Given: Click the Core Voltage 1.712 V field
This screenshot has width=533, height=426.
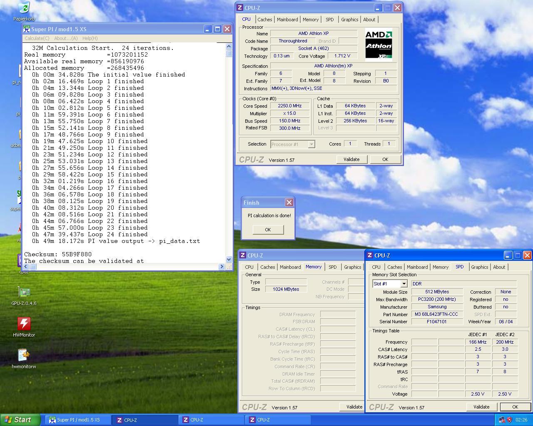Looking at the screenshot, I should point(342,56).
